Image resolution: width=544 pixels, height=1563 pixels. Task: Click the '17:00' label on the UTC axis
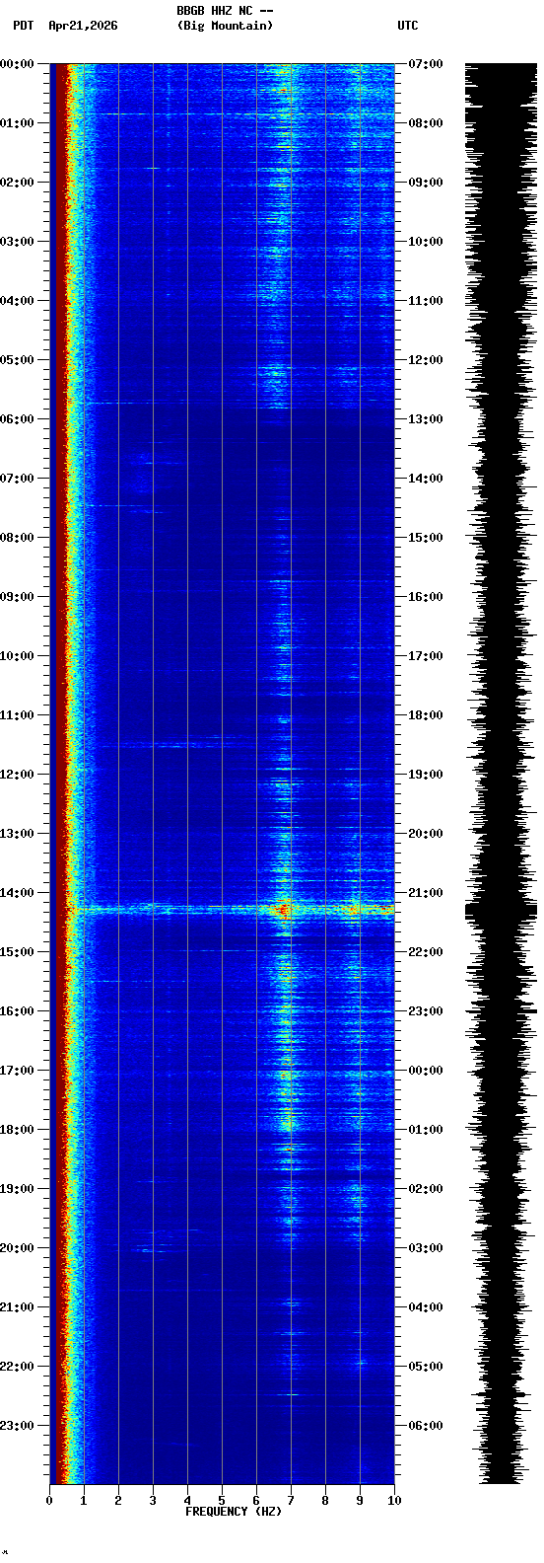point(425,656)
